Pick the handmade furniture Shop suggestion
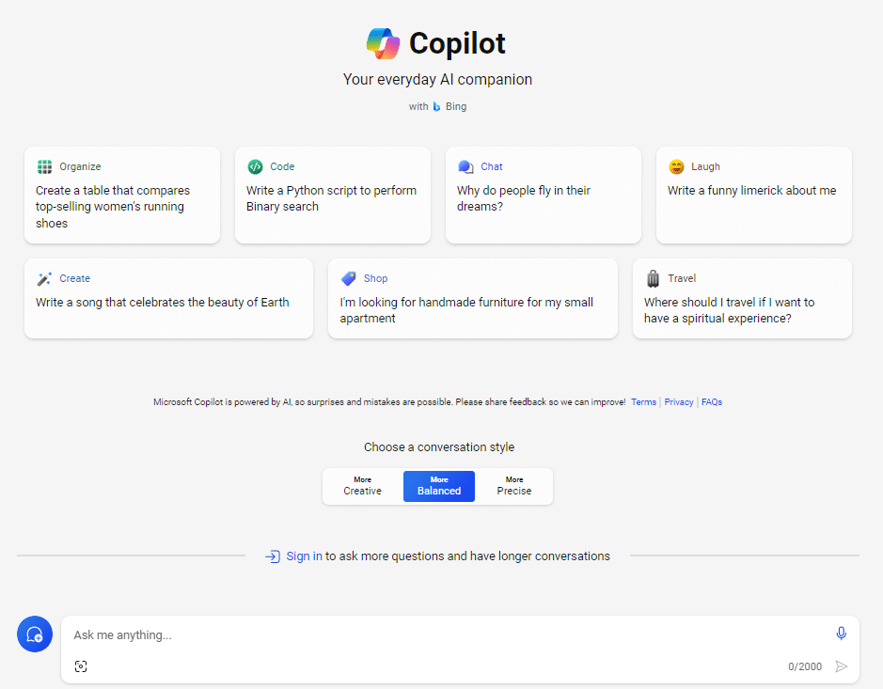The image size is (883, 689). click(472, 299)
